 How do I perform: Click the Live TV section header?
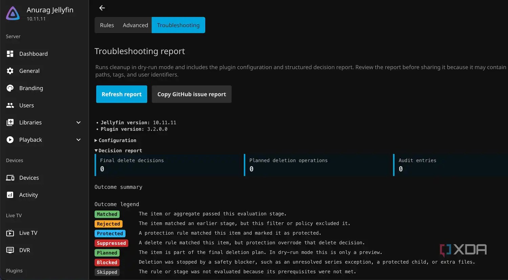[x=14, y=215]
